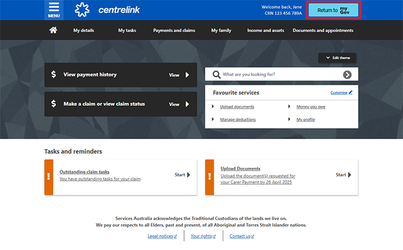Click the dollar icon on View payment history
The width and height of the screenshot is (403, 250).
53,74
